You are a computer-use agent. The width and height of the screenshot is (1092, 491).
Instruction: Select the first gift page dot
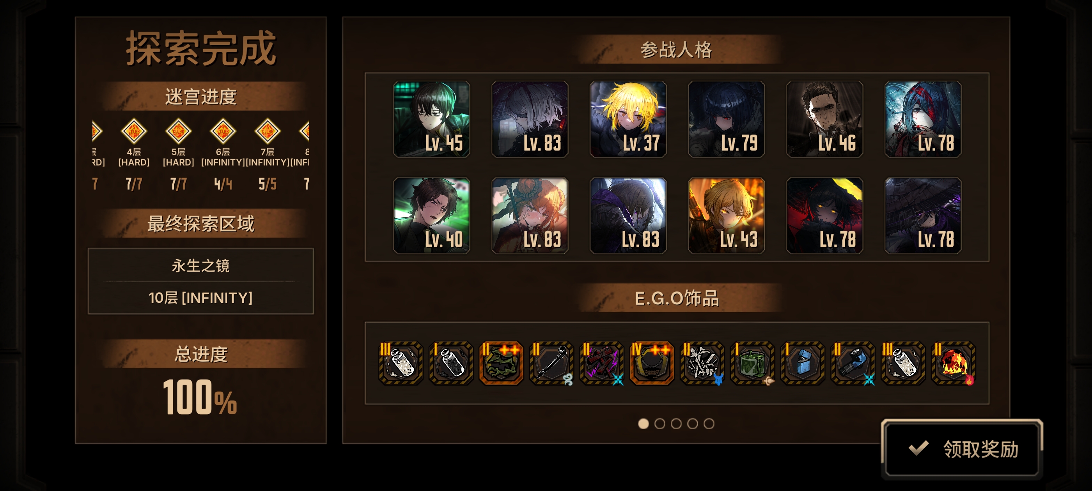click(x=643, y=424)
